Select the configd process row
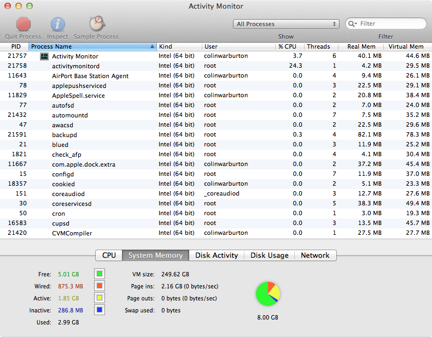Image resolution: width=432 pixels, height=337 pixels. 216,174
